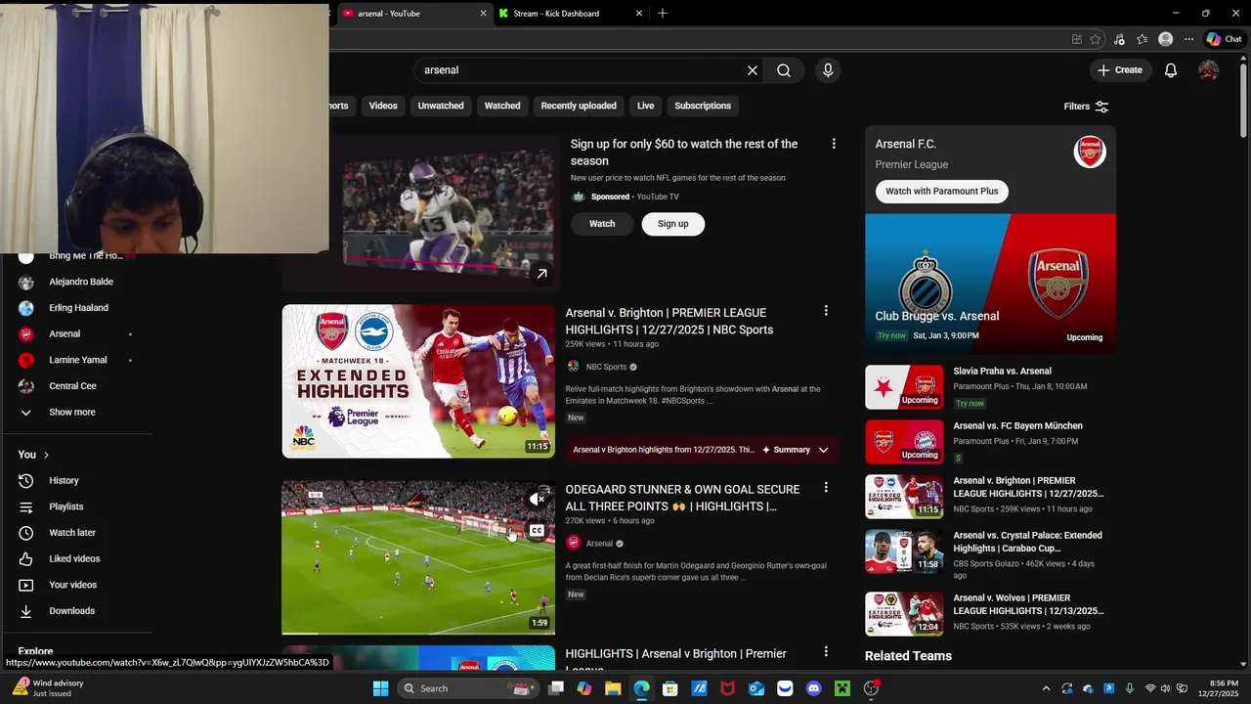This screenshot has height=704, width=1251.
Task: Click the ad's Sign up button
Action: 673,224
